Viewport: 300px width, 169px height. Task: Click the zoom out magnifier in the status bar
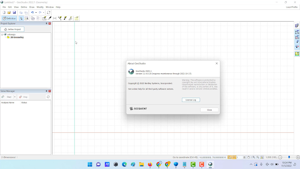pyautogui.click(x=258, y=157)
